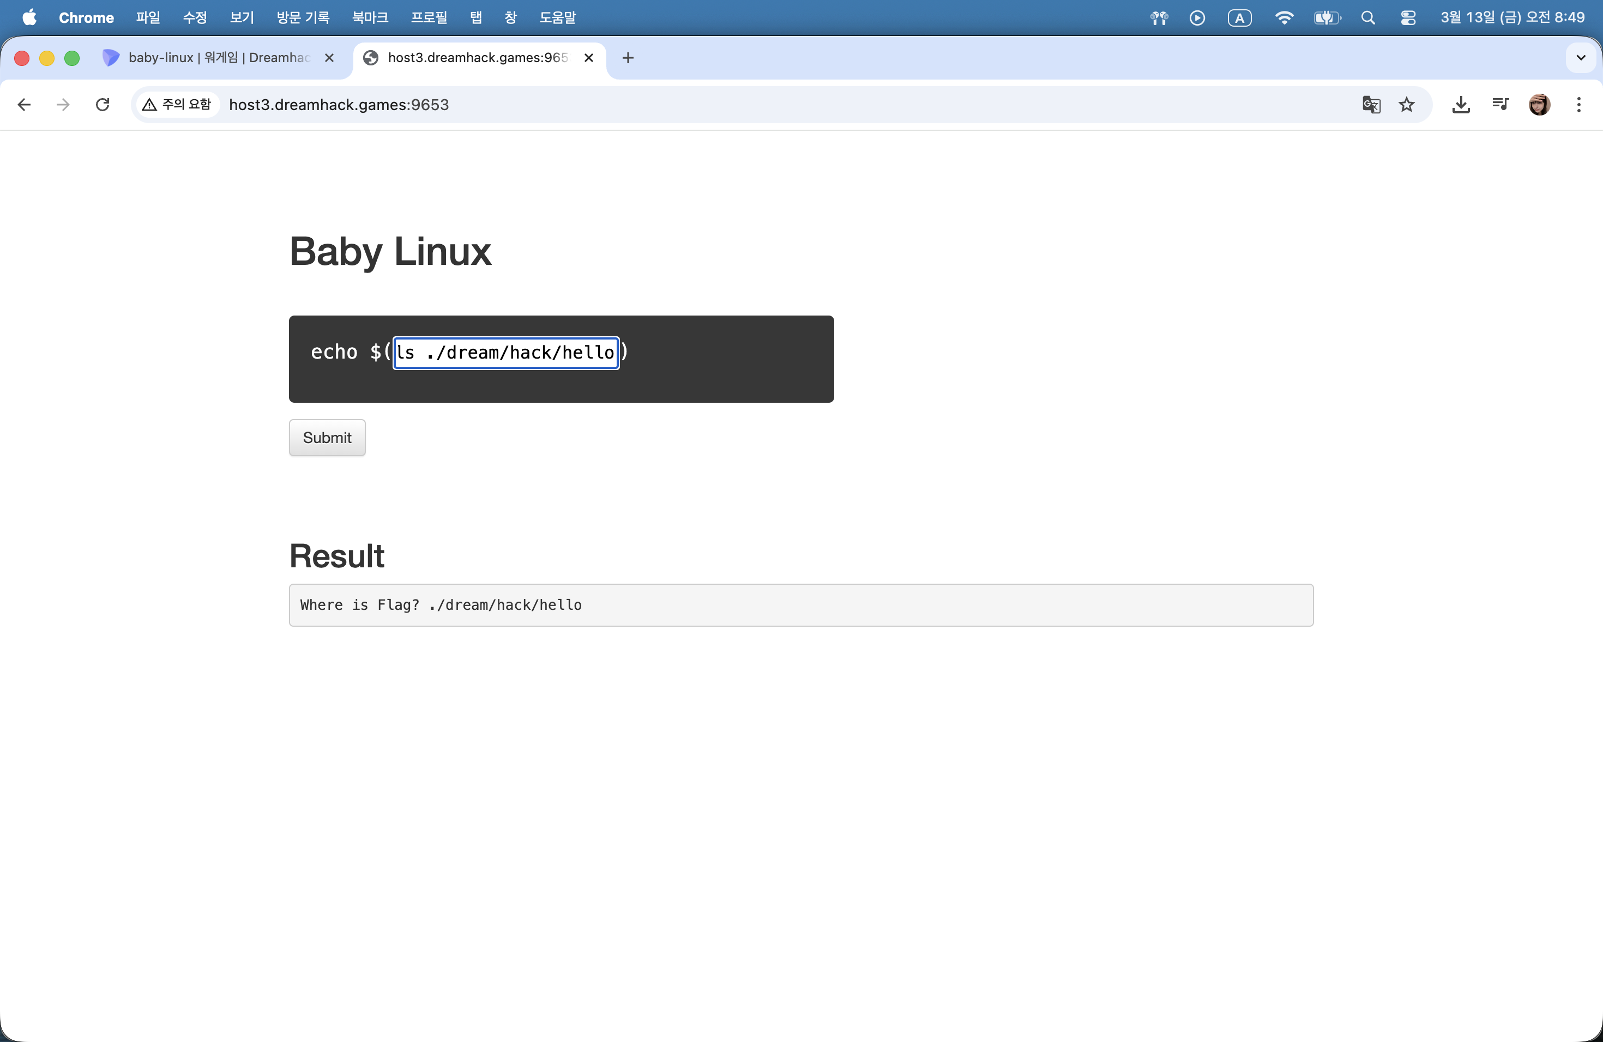
Task: Open the media controls icon
Action: click(1500, 104)
